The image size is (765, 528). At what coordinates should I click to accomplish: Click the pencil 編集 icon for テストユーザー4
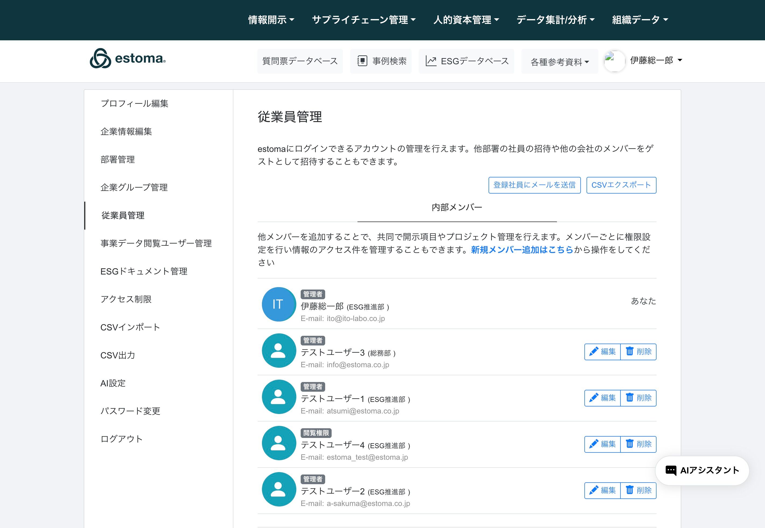594,444
